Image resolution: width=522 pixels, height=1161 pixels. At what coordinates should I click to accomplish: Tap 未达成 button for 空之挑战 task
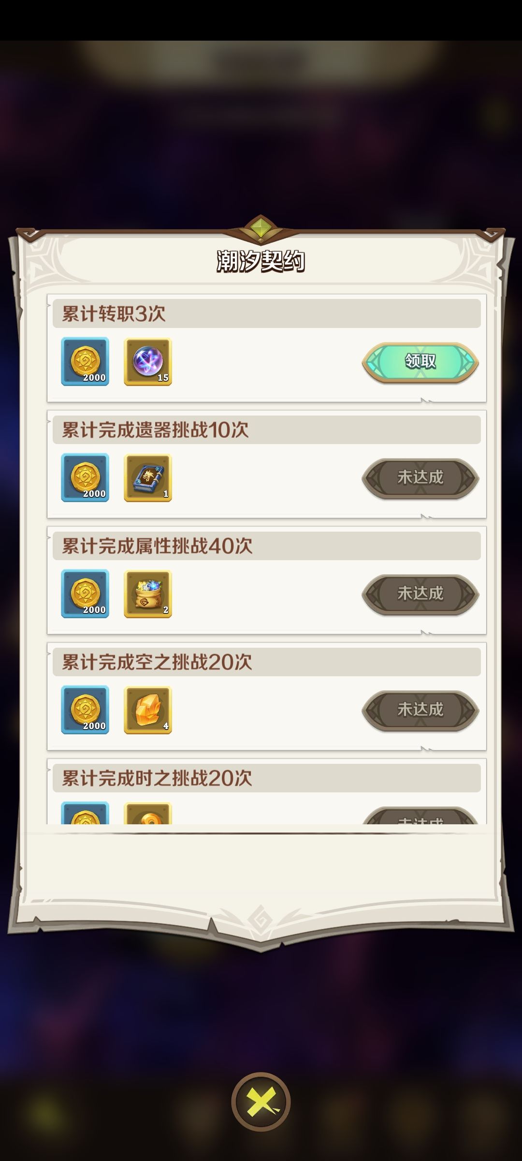point(420,710)
